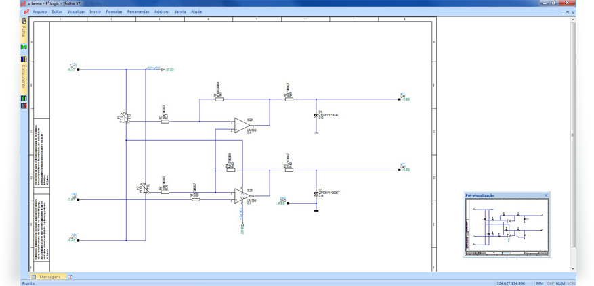594x286 pixels.
Task: Open the Folha sidebar panel tab
Action: (24, 30)
